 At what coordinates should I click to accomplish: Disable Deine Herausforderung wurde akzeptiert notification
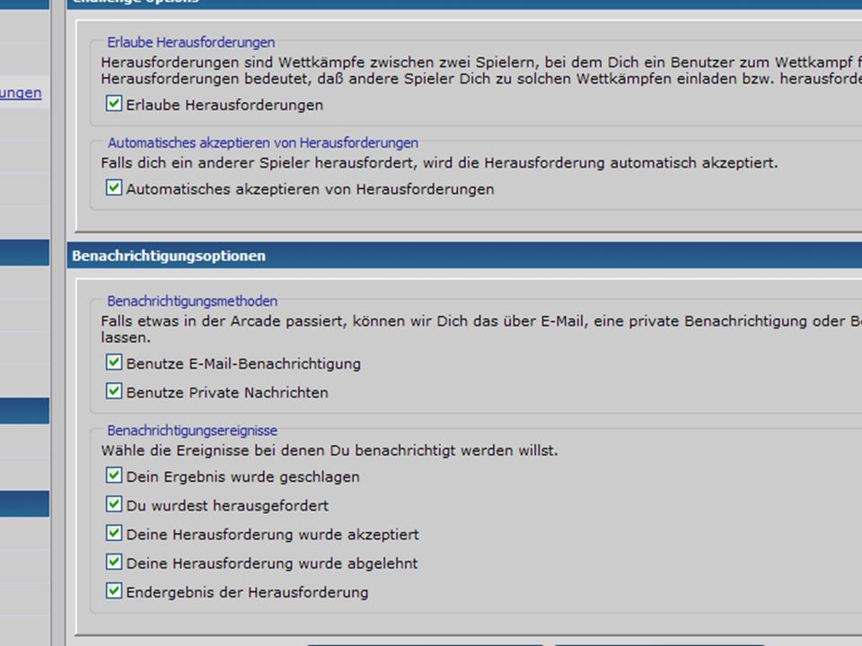pos(114,533)
